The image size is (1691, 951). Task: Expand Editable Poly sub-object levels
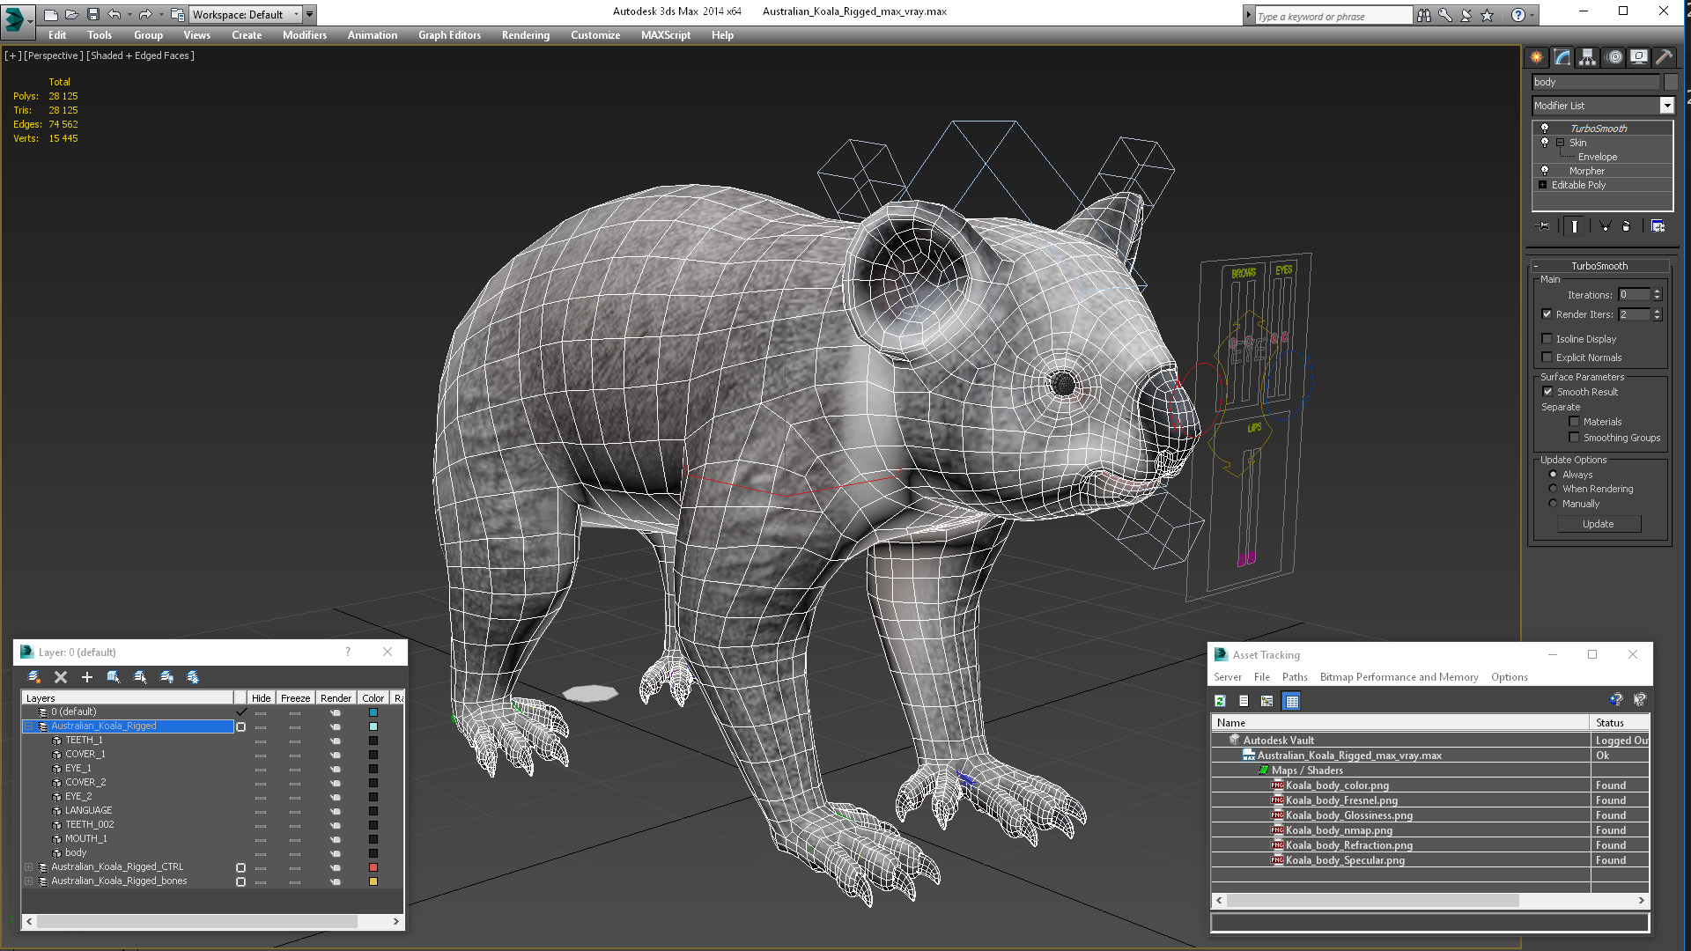tap(1542, 185)
